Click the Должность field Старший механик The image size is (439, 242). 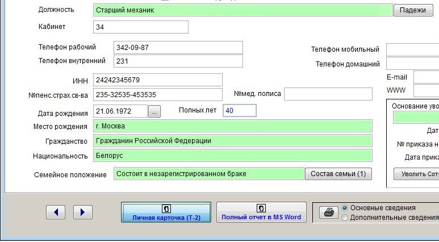[243, 10]
